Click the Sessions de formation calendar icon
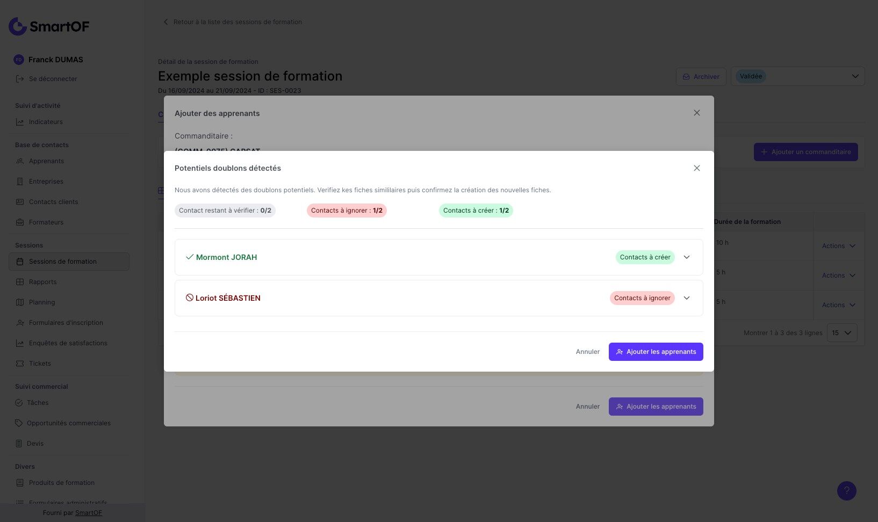 (20, 262)
